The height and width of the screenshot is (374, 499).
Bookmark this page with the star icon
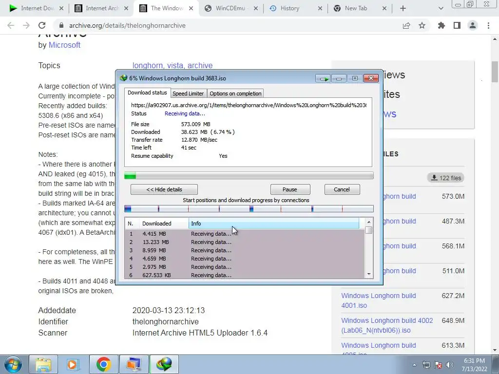[422, 25]
